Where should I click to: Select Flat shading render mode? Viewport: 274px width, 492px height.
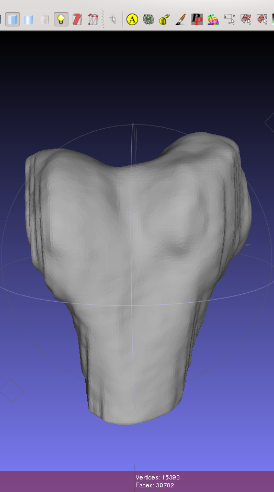13,19
